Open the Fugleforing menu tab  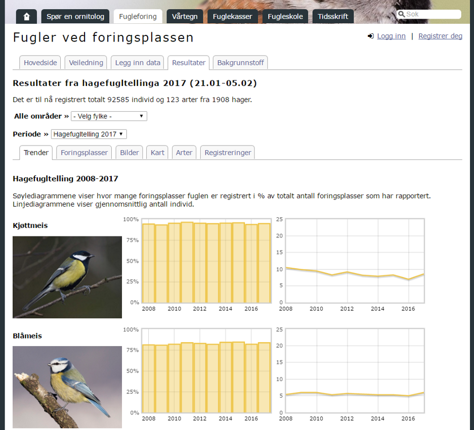[138, 16]
